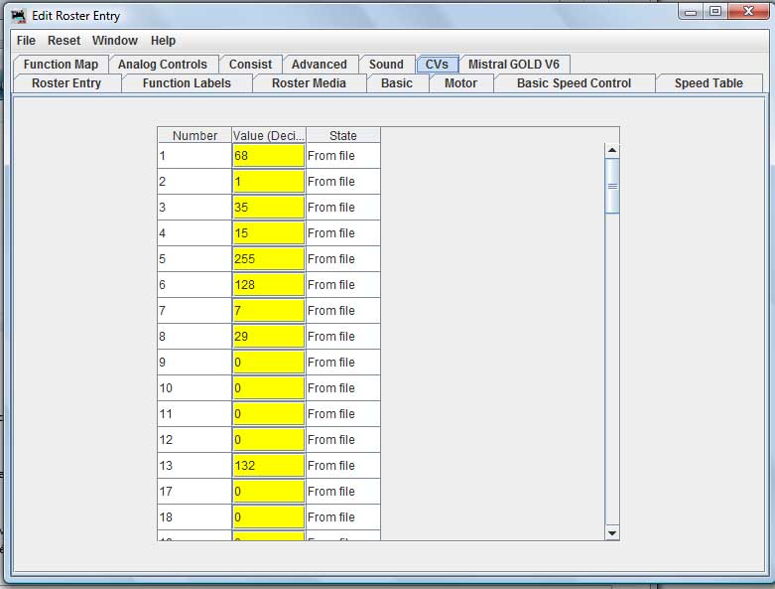Switch to the Consist tab

point(251,65)
